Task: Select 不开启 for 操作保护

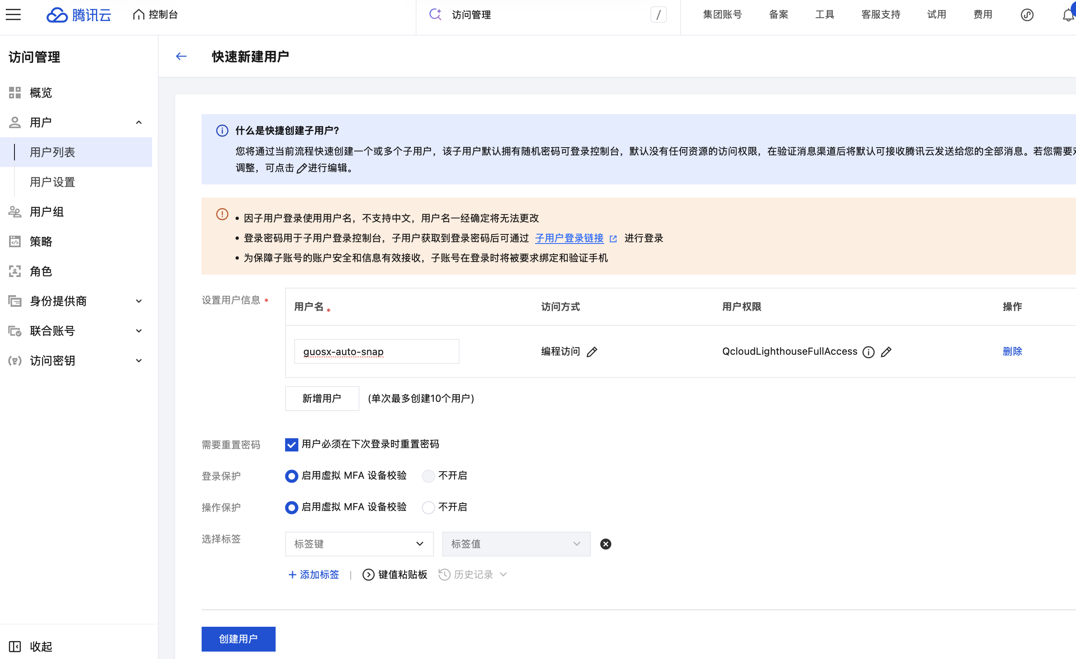Action: pyautogui.click(x=428, y=507)
